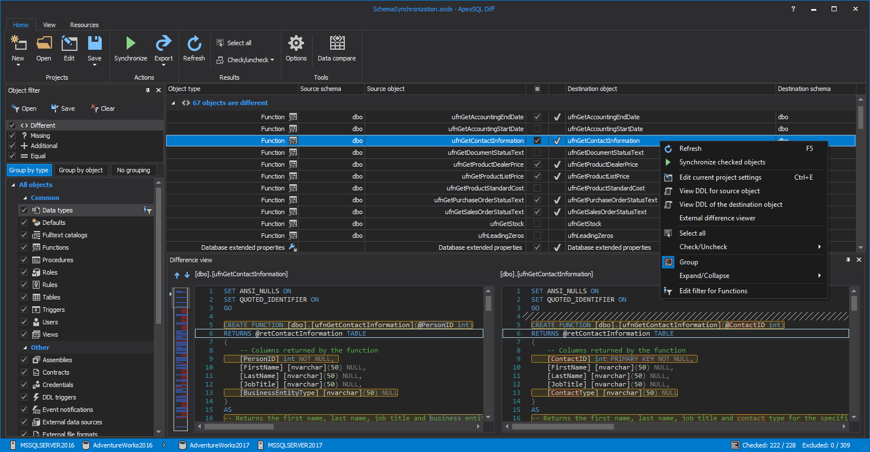870x452 pixels.
Task: Run Synchronize with the green play icon
Action: coord(131,43)
